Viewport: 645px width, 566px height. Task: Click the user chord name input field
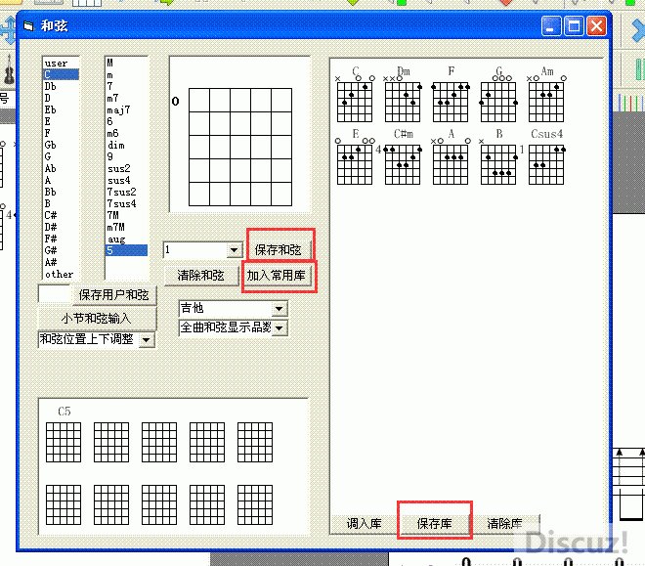point(55,294)
